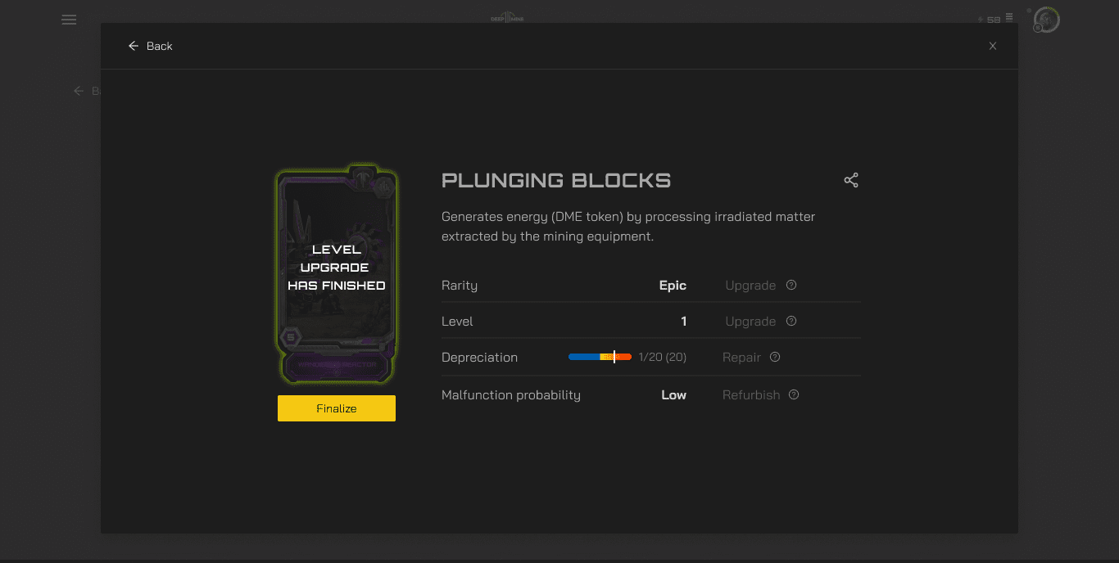Click the user avatar icon at top right
1119x563 pixels.
click(x=1046, y=20)
